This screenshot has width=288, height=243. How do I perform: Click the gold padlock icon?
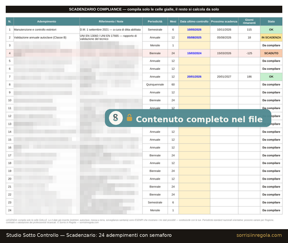tap(130, 118)
